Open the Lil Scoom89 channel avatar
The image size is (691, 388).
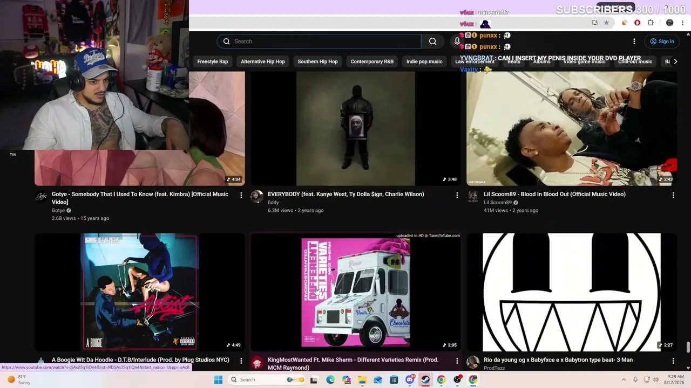tap(473, 197)
